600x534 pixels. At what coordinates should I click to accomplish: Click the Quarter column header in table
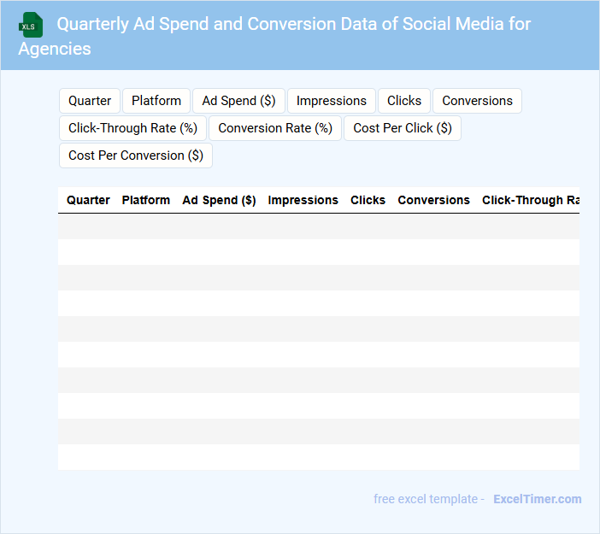88,200
